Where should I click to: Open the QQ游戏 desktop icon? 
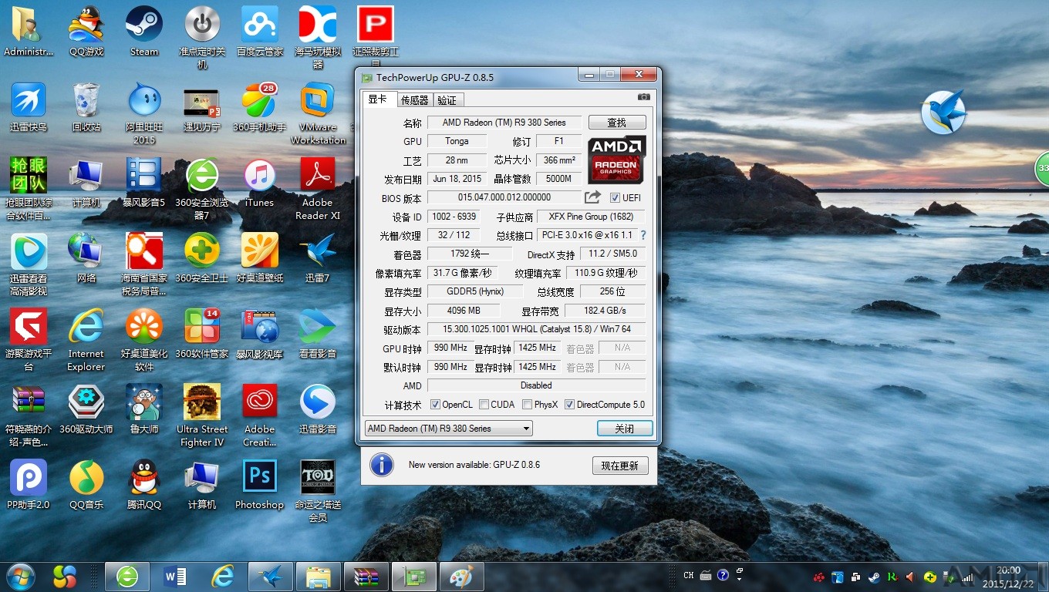[86, 32]
